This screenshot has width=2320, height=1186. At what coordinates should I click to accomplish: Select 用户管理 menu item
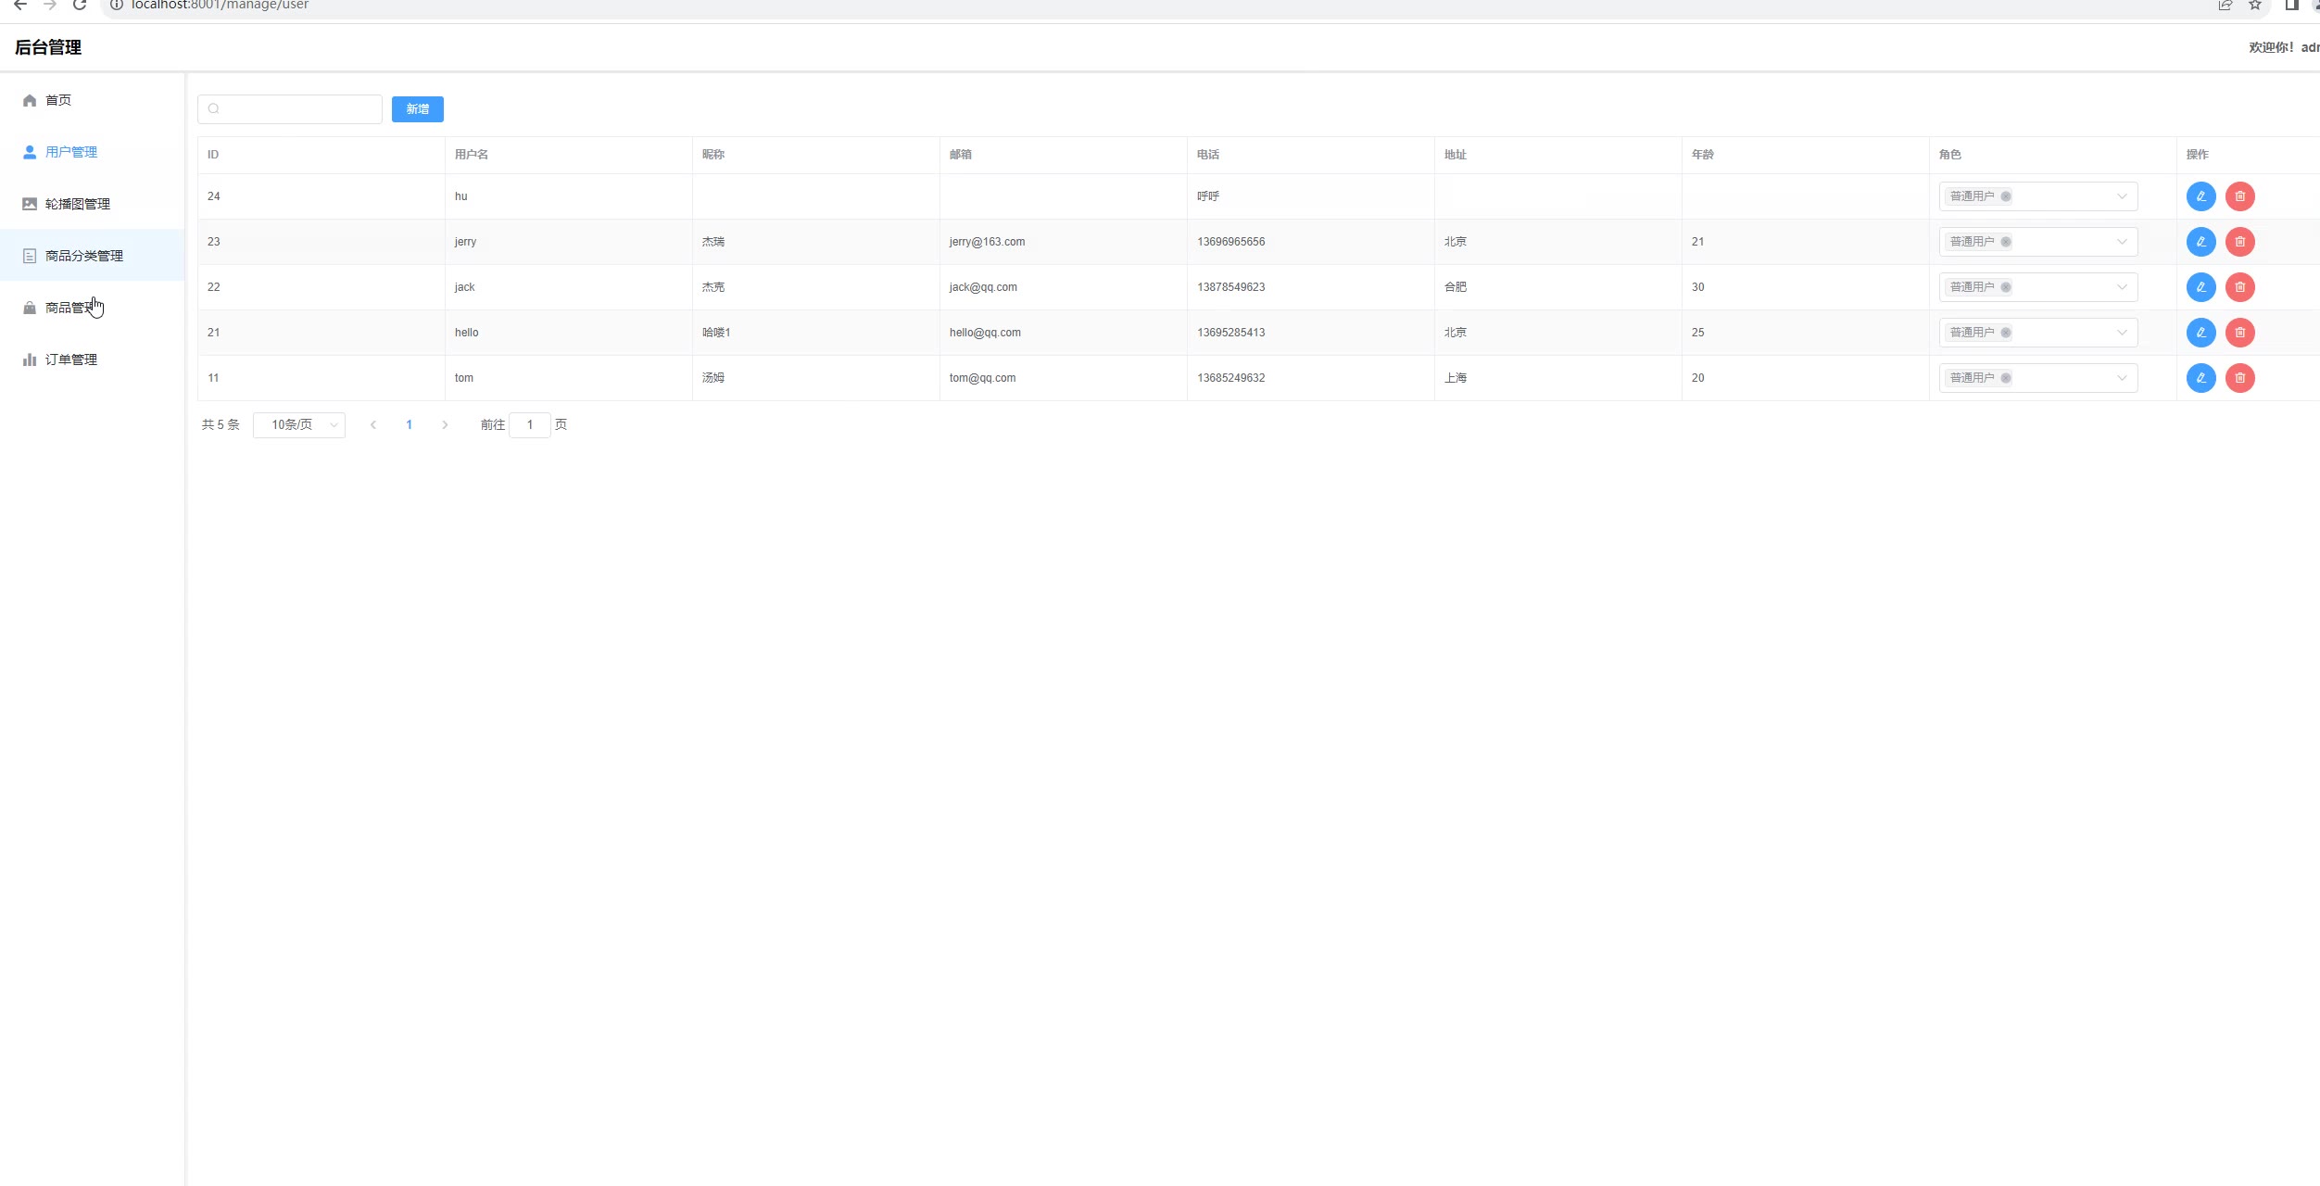(93, 152)
